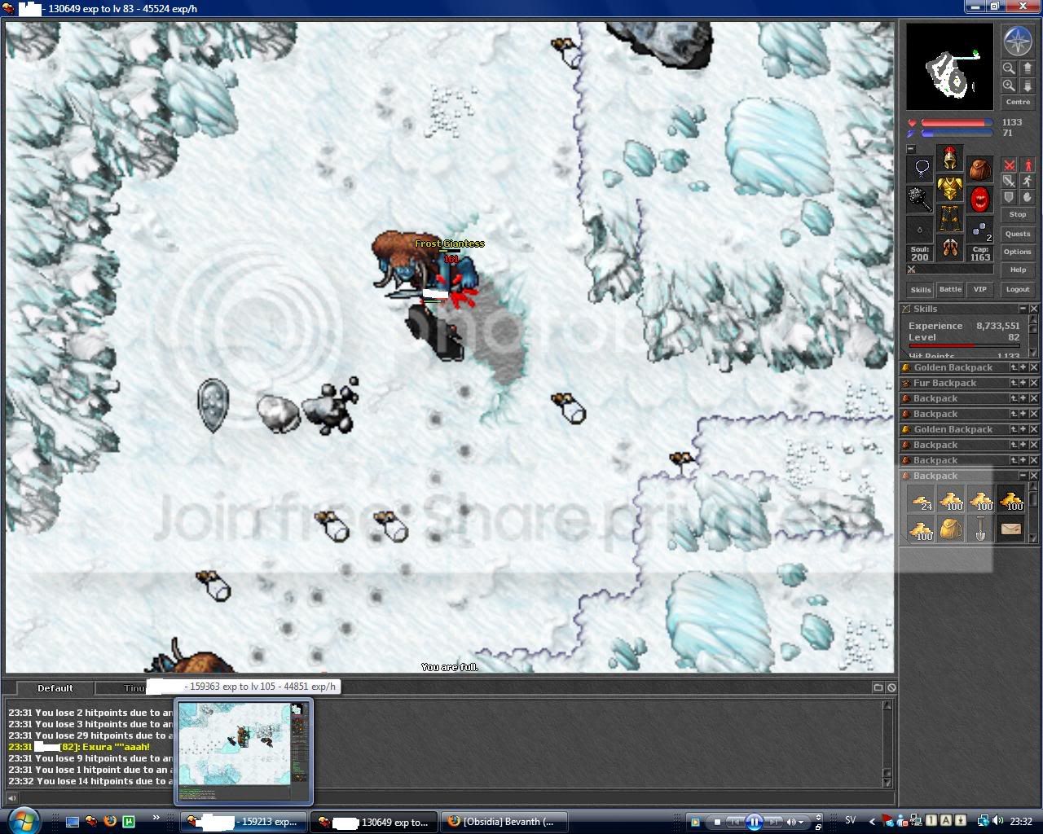Open the green quick launch icon

click(129, 821)
